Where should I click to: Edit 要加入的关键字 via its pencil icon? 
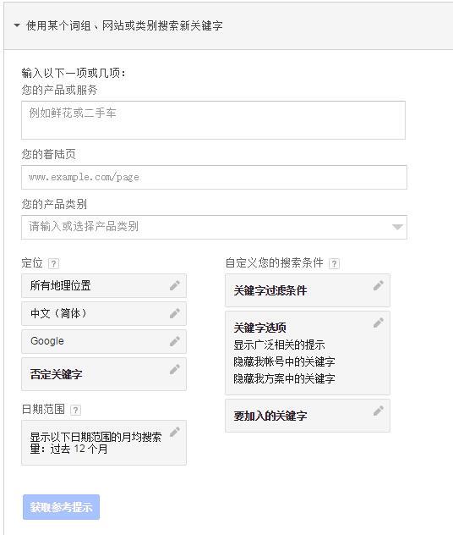[x=379, y=411]
